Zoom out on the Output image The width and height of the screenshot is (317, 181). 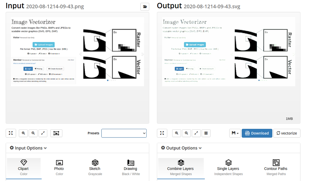(x=187, y=133)
